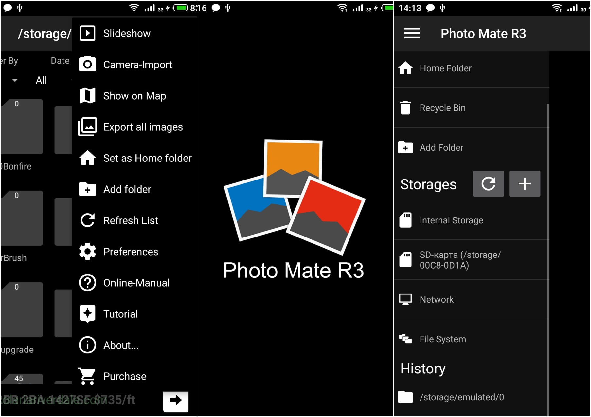Click the /storage/ path title
Image resolution: width=591 pixels, height=417 pixels.
[x=45, y=34]
